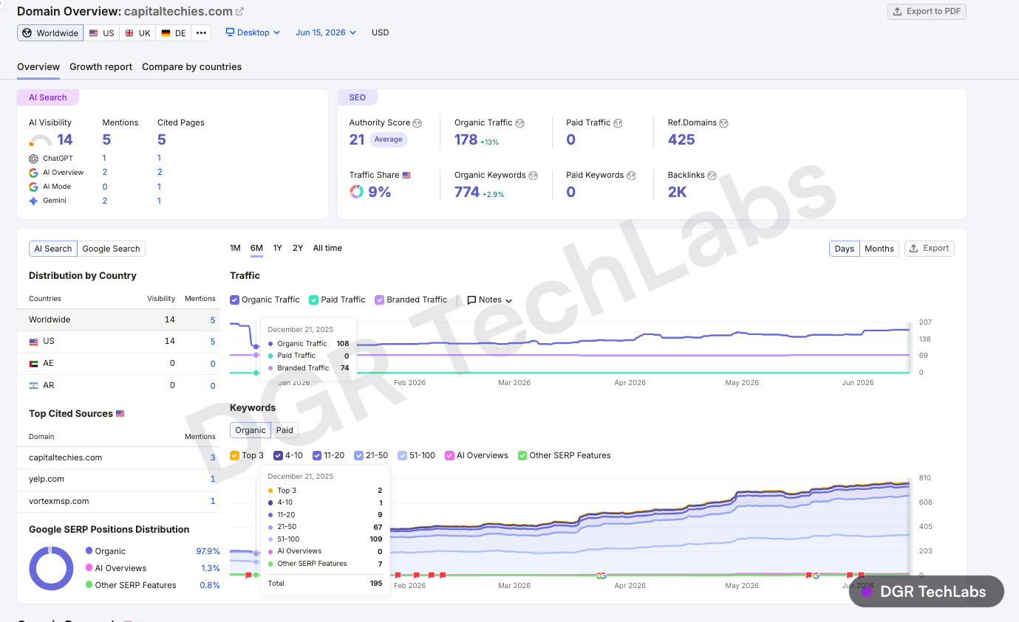Click the globe info icon beside Backlinks
Screen dimensions: 1019x622
[712, 176]
